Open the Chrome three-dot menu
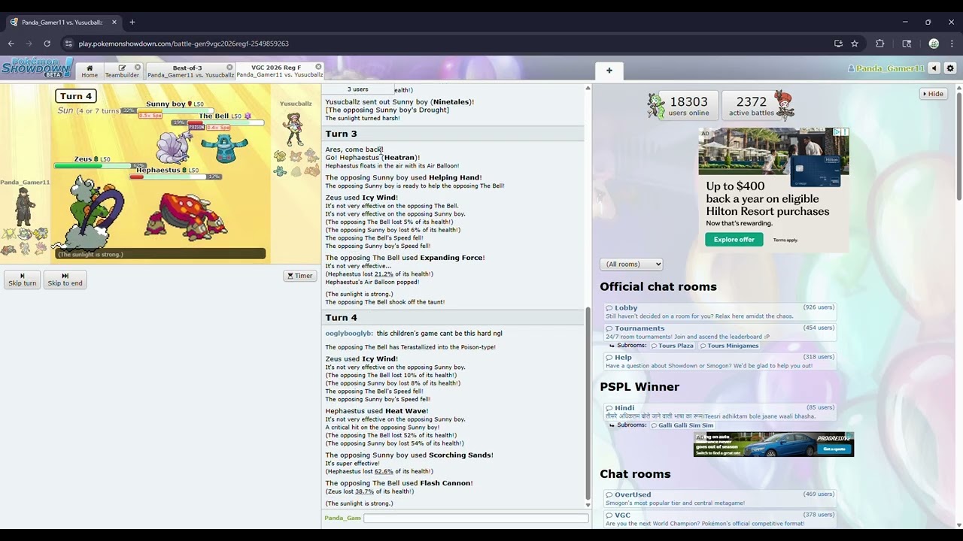Image resolution: width=963 pixels, height=541 pixels. (x=952, y=44)
